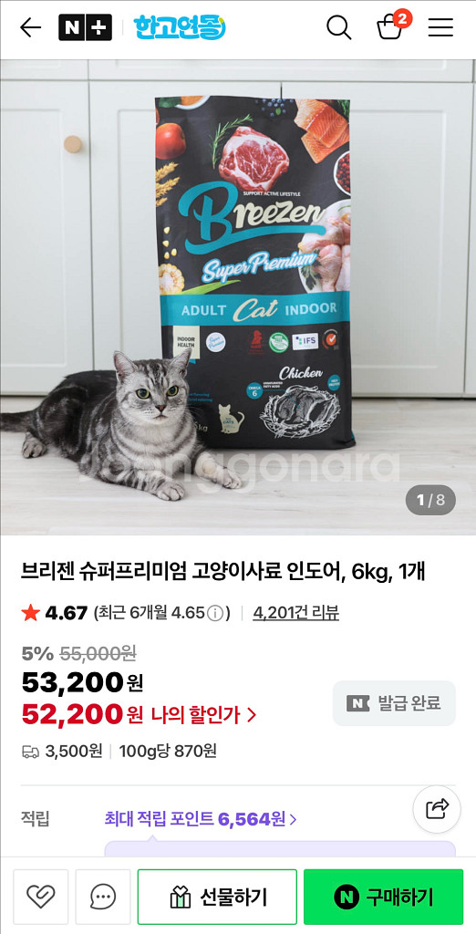
Task: Tap the back arrow icon
Action: [30, 27]
